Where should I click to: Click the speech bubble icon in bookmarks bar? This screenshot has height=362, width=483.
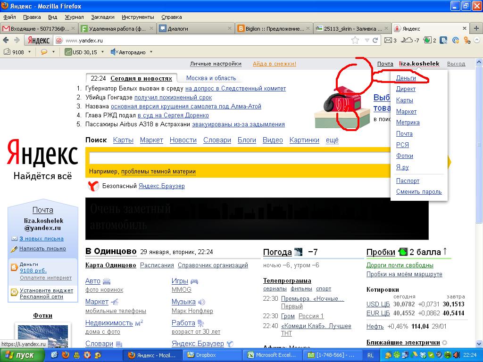(44, 52)
